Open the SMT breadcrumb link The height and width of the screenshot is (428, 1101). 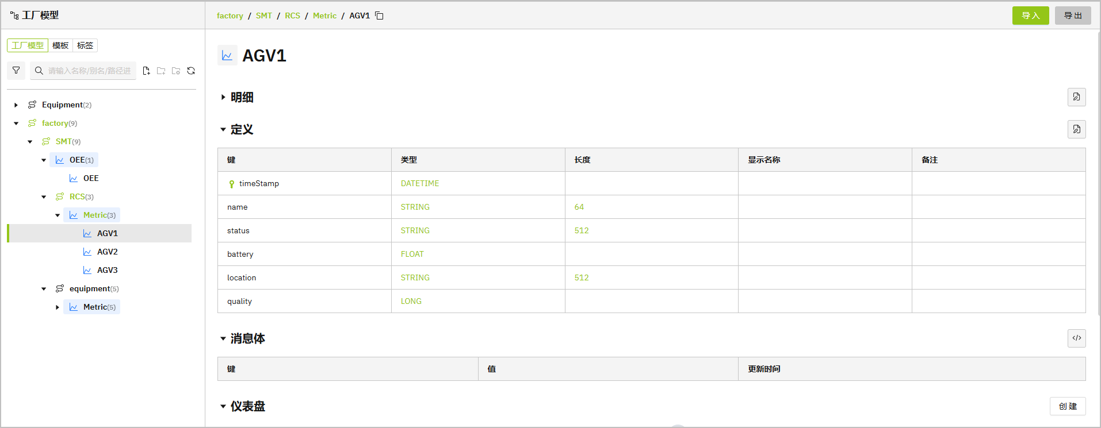click(264, 16)
